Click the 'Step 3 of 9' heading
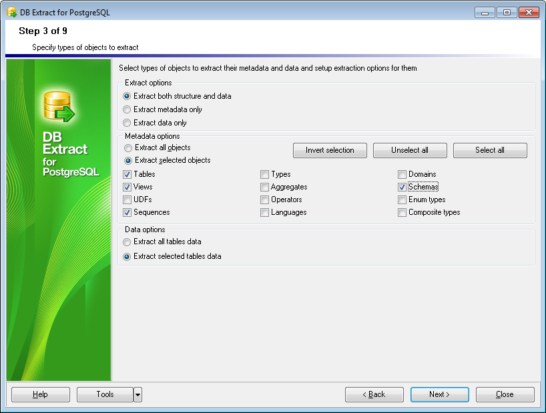The width and height of the screenshot is (546, 413). (43, 31)
